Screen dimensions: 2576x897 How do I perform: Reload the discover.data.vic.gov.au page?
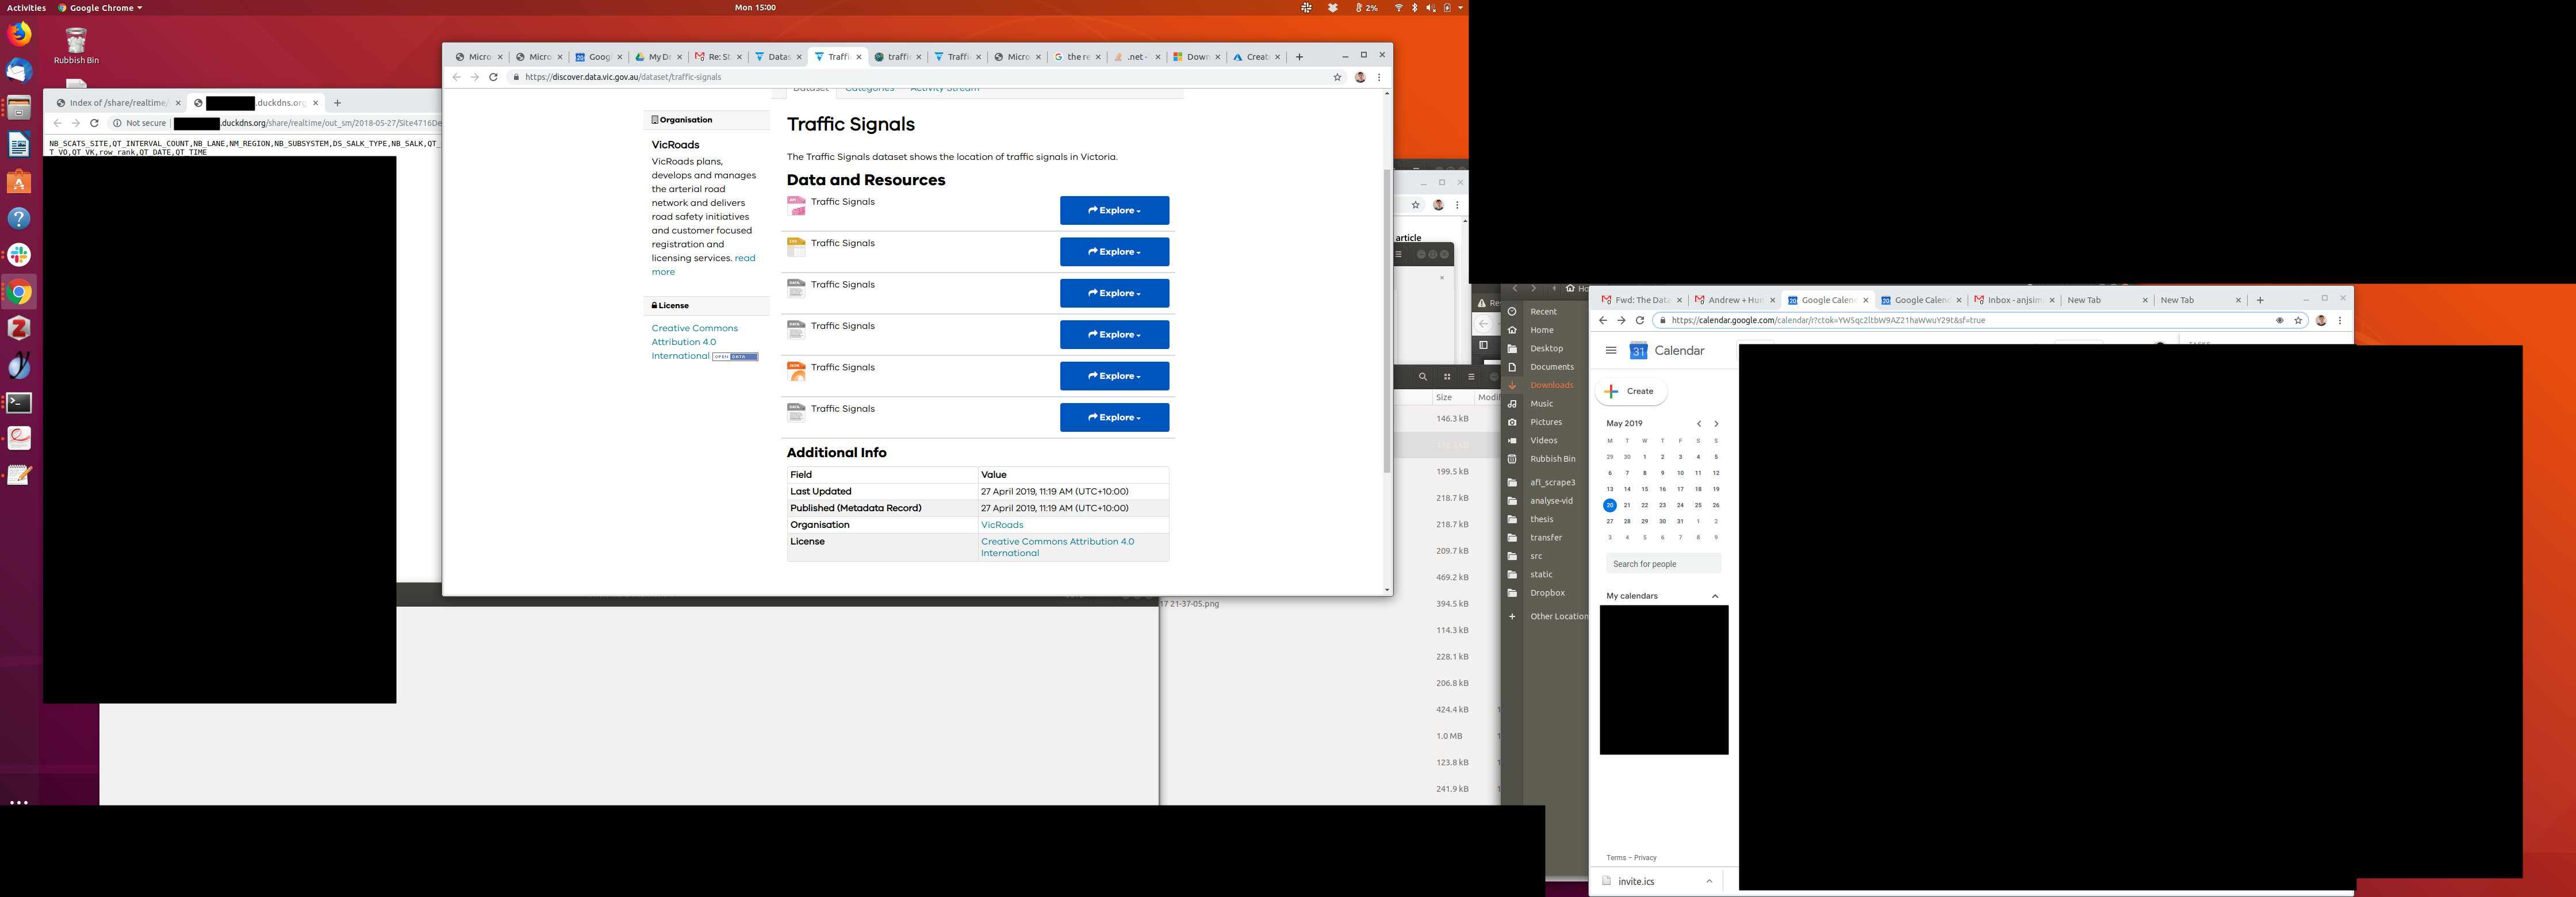click(493, 77)
